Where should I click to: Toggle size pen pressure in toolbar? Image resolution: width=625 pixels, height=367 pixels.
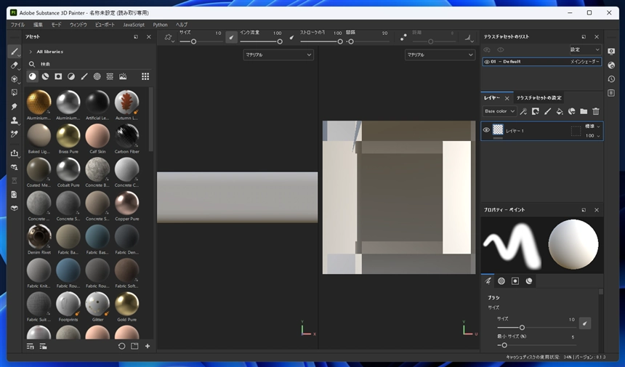pos(231,37)
